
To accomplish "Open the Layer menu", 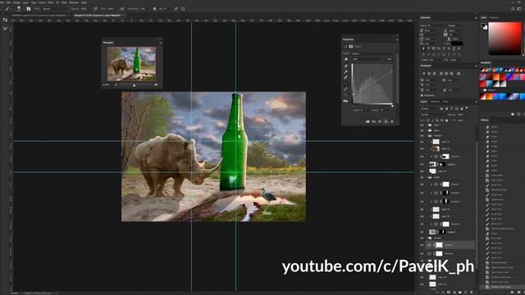I will tap(25, 2).
